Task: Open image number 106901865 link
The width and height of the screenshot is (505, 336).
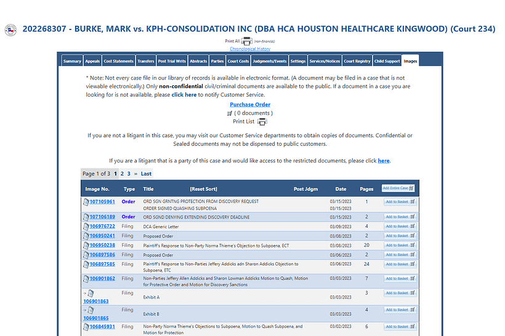Action: click(96, 318)
